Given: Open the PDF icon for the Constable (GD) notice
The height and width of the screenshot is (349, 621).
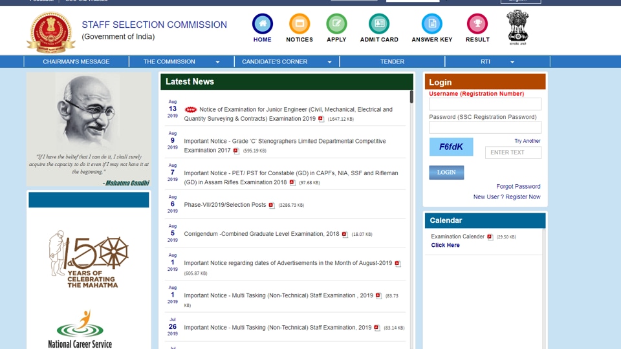Looking at the screenshot, I should click(292, 182).
